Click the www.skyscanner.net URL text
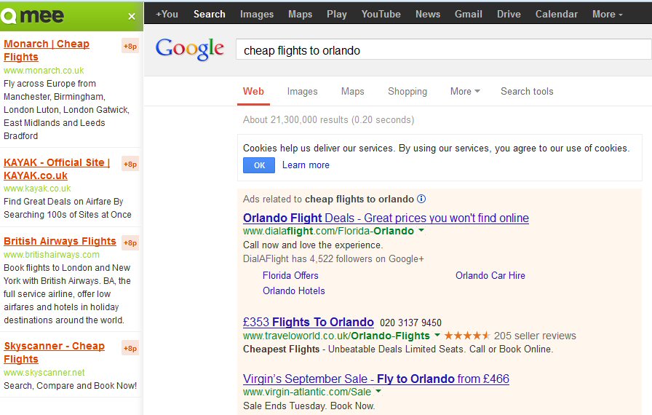This screenshot has height=415, width=652. (x=44, y=373)
